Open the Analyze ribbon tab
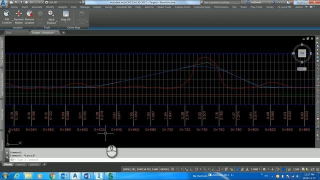The image size is (320, 180). point(62,7)
